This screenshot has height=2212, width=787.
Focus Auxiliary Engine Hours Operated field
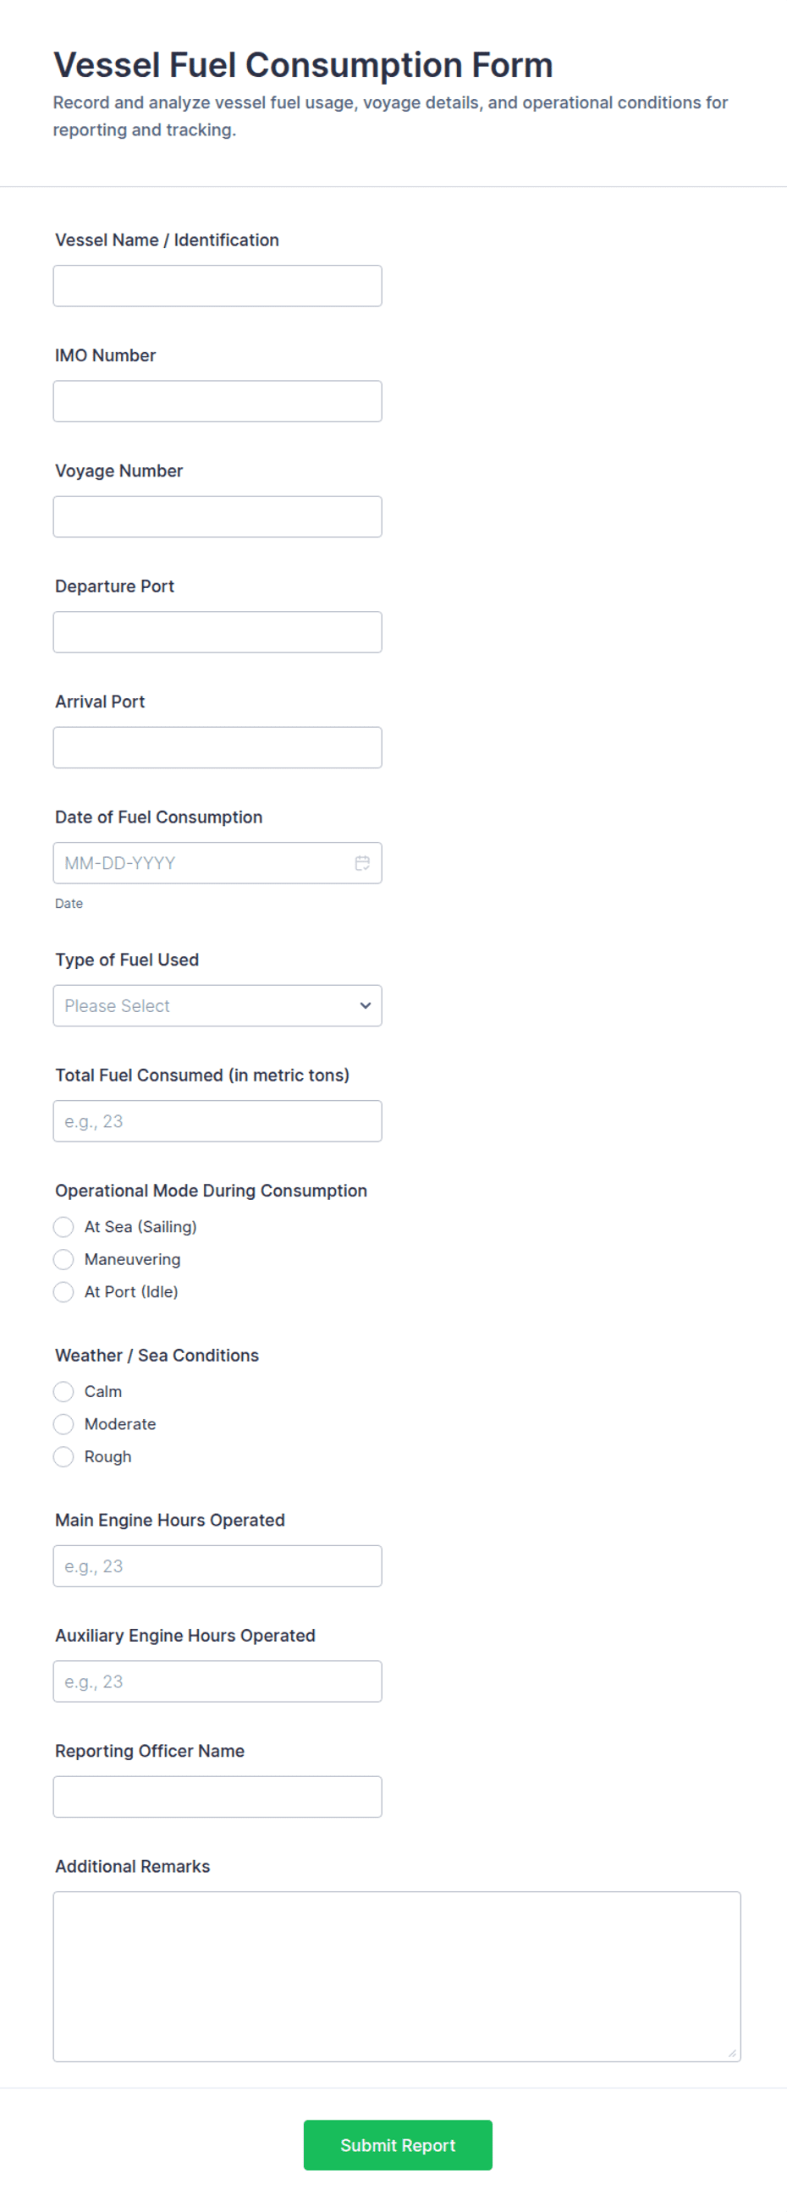[217, 1681]
